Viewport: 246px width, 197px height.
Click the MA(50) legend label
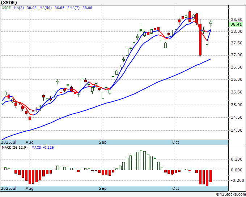[46, 8]
